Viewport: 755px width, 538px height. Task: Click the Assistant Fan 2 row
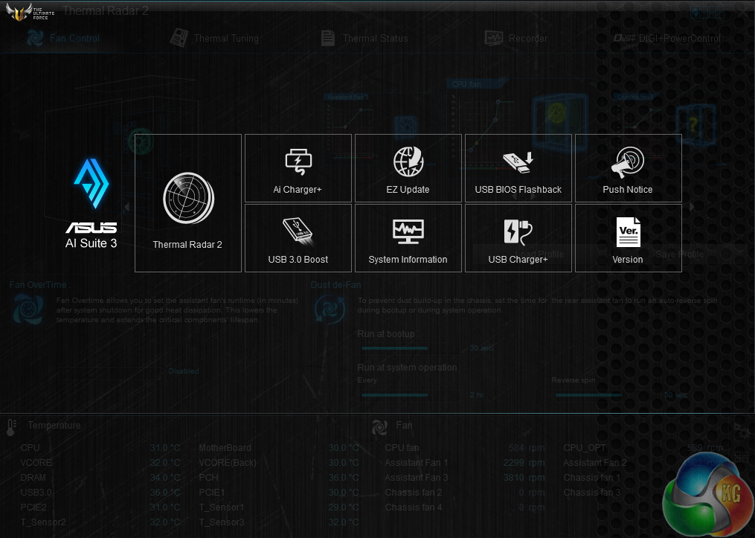(643, 462)
